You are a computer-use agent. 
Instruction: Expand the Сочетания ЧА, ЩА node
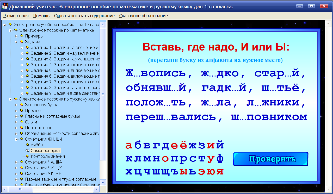tap(16, 162)
